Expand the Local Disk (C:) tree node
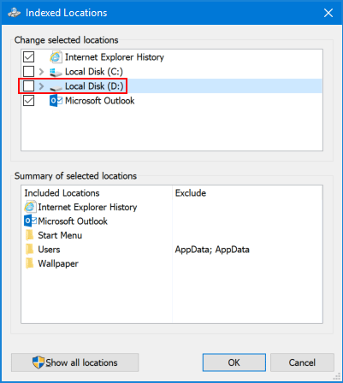 (41, 72)
